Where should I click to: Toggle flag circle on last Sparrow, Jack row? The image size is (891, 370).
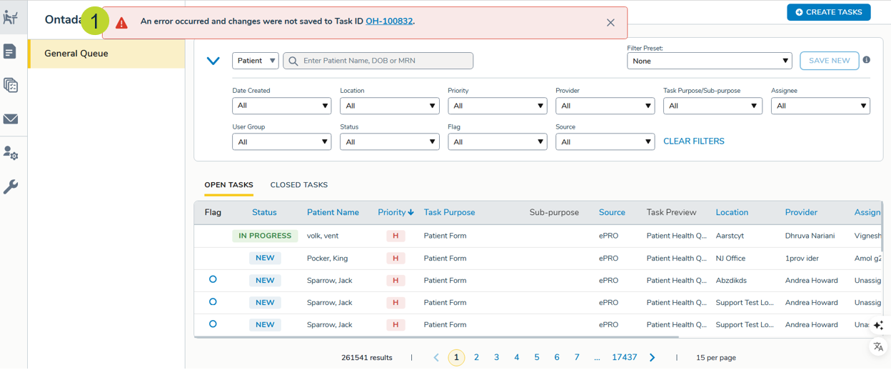(213, 324)
